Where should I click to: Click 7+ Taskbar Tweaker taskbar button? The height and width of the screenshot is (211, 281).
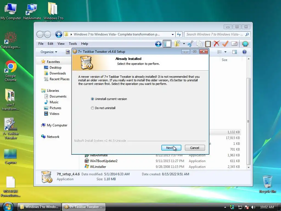[x=83, y=207]
